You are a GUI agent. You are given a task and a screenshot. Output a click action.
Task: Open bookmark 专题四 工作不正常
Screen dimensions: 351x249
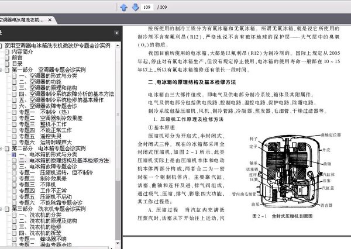coord(43,191)
